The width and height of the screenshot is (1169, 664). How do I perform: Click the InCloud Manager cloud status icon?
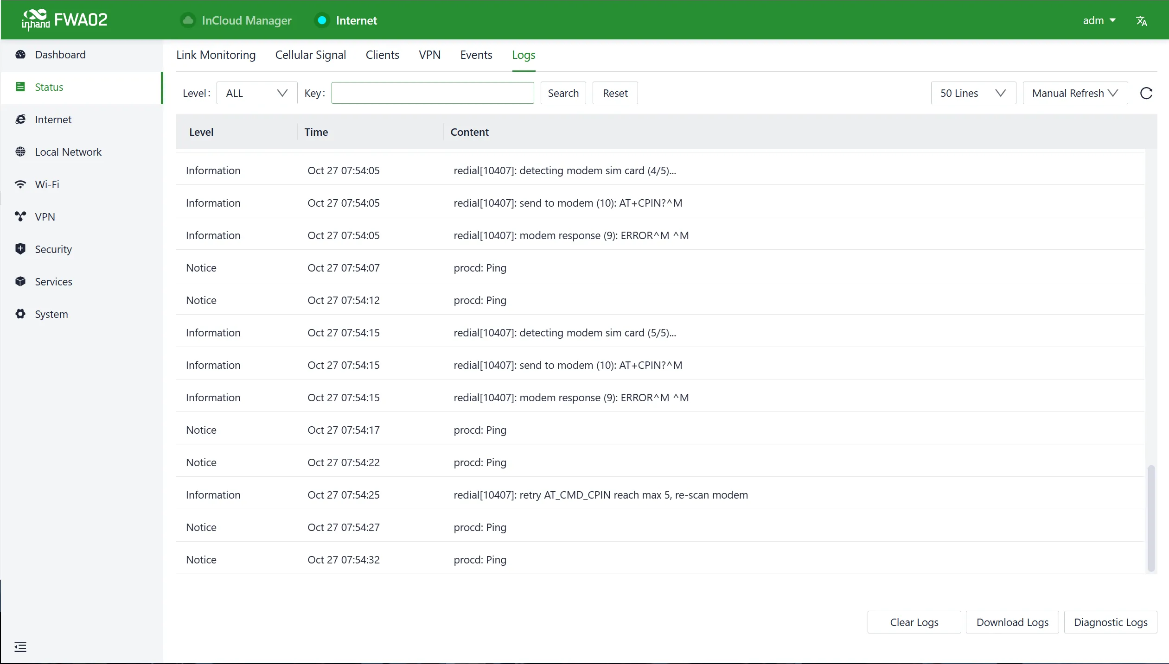[188, 20]
